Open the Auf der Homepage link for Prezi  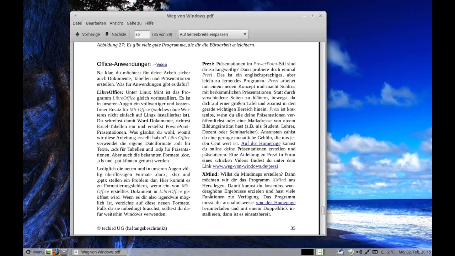click(261, 143)
